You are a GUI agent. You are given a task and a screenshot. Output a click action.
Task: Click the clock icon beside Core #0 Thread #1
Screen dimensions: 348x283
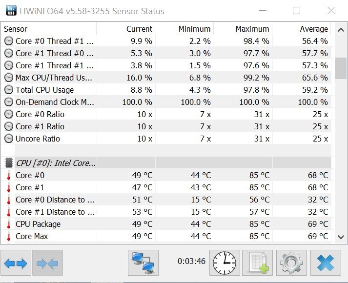(9, 41)
